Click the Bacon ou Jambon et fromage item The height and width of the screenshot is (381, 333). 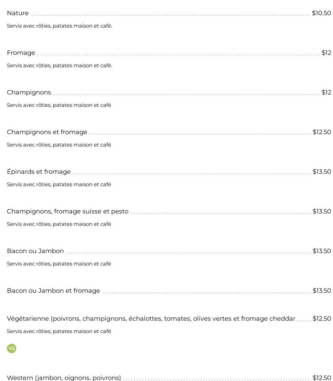[53, 291]
